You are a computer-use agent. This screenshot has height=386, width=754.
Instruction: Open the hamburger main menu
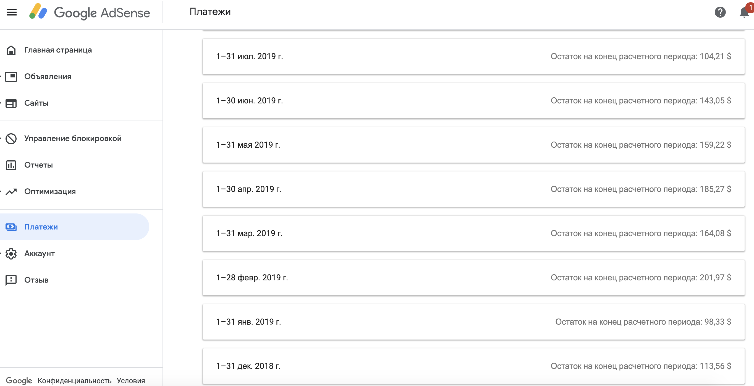coord(12,12)
